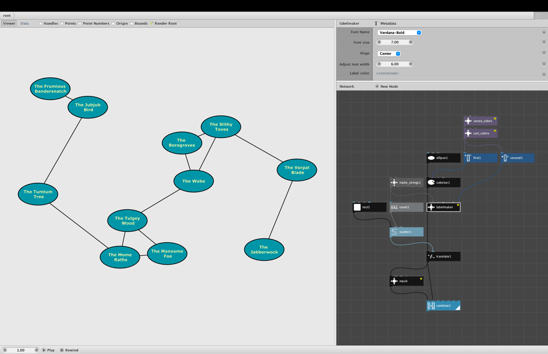Enable the Points checkbox
The image size is (548, 354).
click(62, 24)
